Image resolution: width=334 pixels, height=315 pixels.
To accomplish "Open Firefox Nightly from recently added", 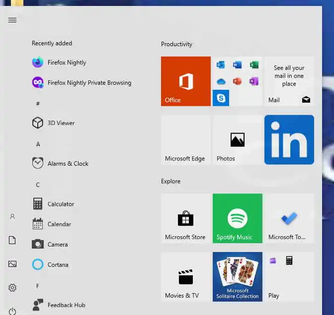I will pos(59,63).
